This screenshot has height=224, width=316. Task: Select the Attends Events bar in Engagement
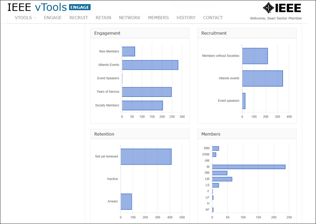[150, 65]
